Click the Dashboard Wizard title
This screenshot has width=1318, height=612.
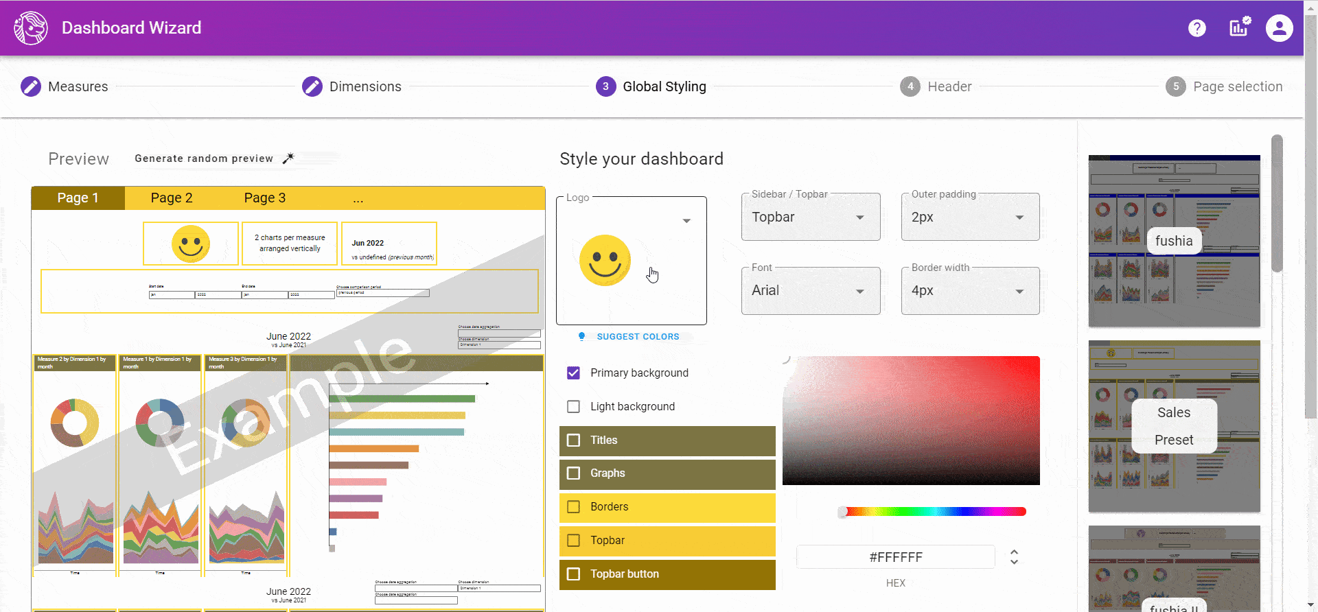(x=132, y=28)
